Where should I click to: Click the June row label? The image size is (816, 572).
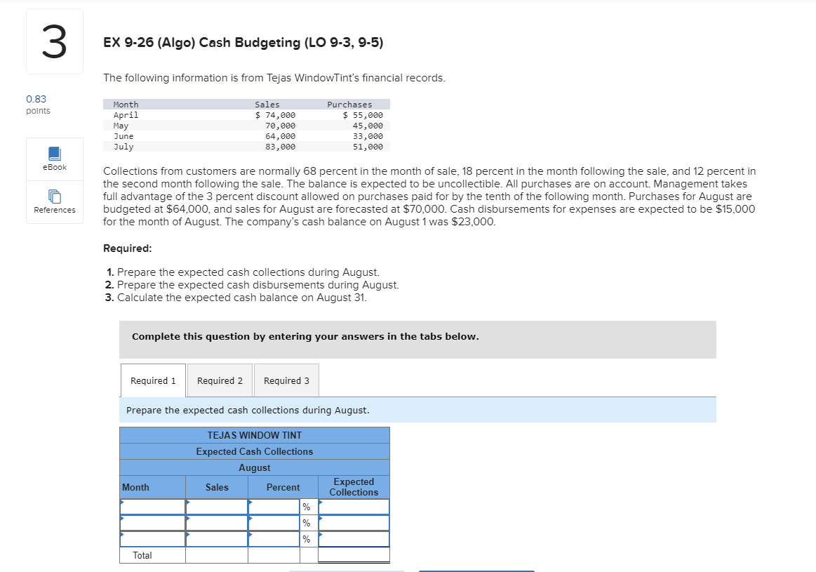pyautogui.click(x=123, y=136)
